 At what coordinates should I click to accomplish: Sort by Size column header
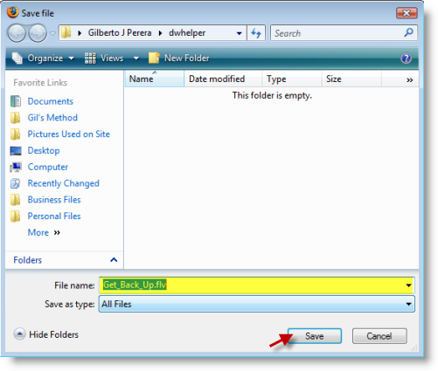[x=351, y=79]
